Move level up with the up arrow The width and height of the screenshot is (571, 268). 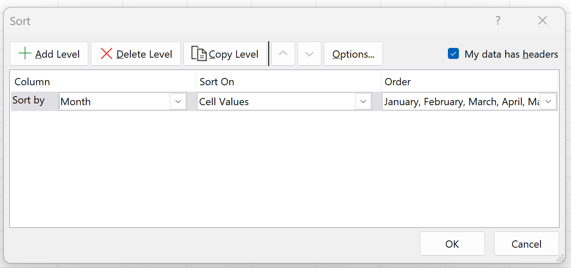(283, 54)
